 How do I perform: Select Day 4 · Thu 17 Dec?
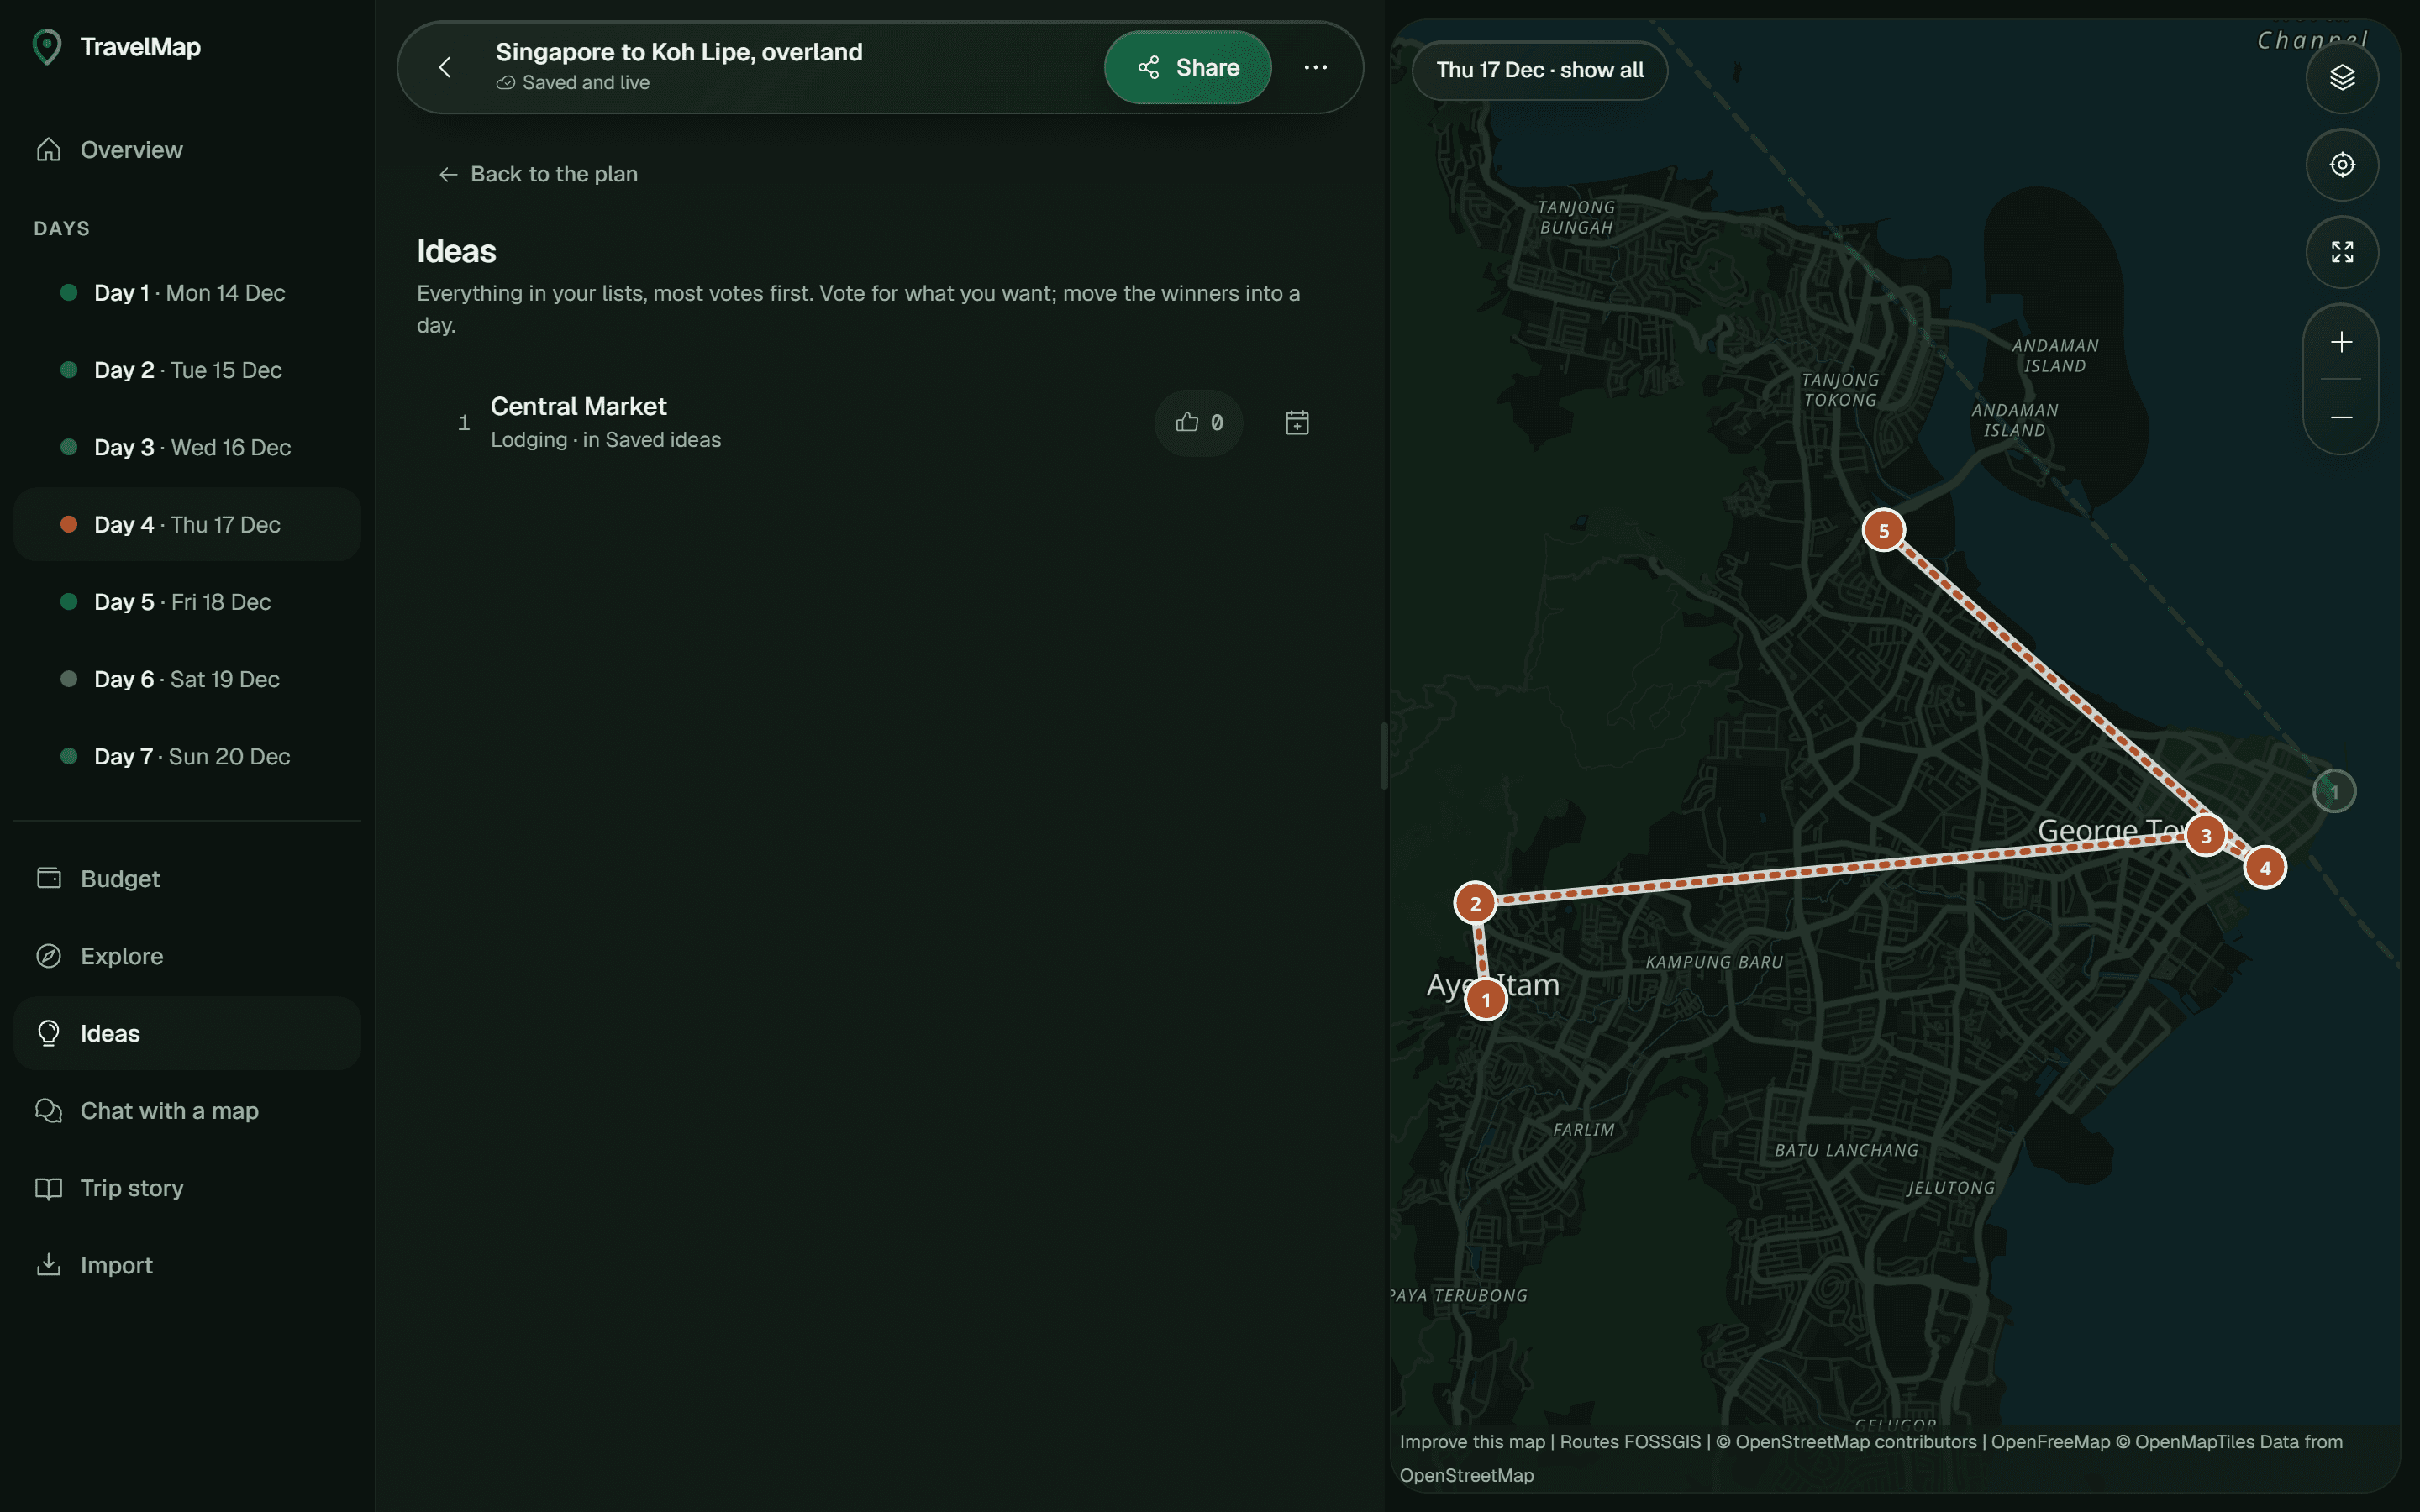coord(187,524)
